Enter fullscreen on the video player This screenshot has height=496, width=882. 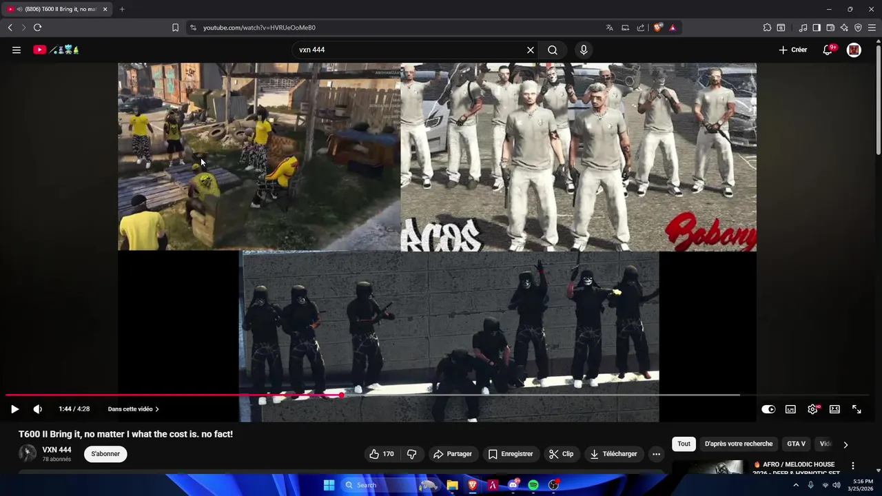click(857, 409)
